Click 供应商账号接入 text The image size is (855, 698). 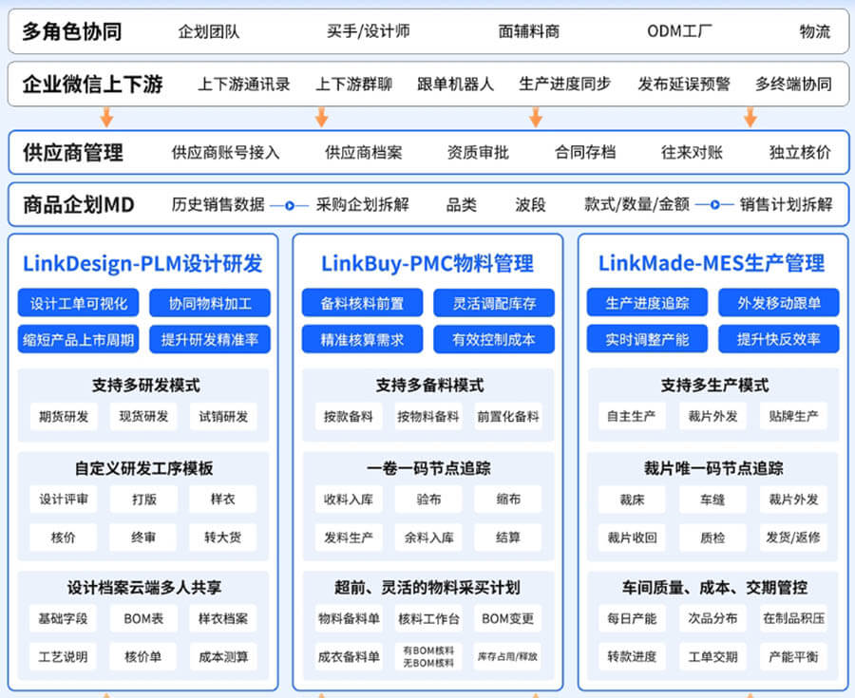(x=226, y=153)
